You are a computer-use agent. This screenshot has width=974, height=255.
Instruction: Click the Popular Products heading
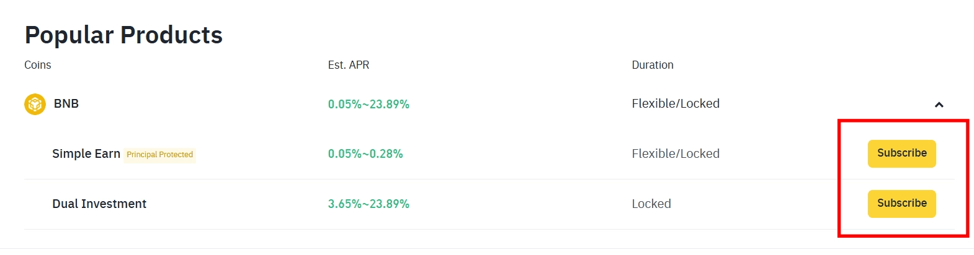tap(123, 35)
